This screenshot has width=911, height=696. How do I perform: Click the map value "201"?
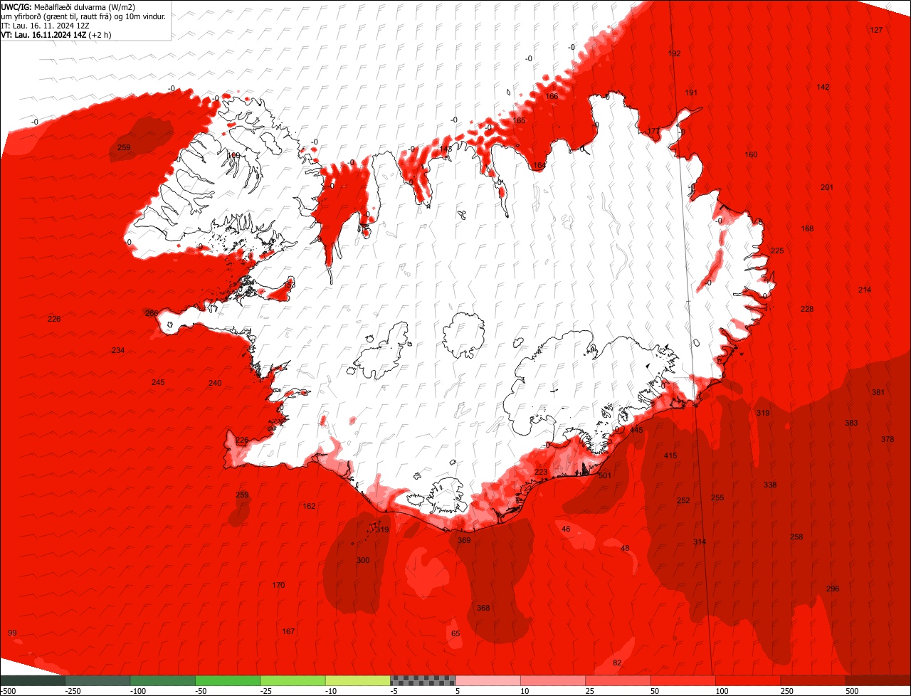[x=826, y=187]
